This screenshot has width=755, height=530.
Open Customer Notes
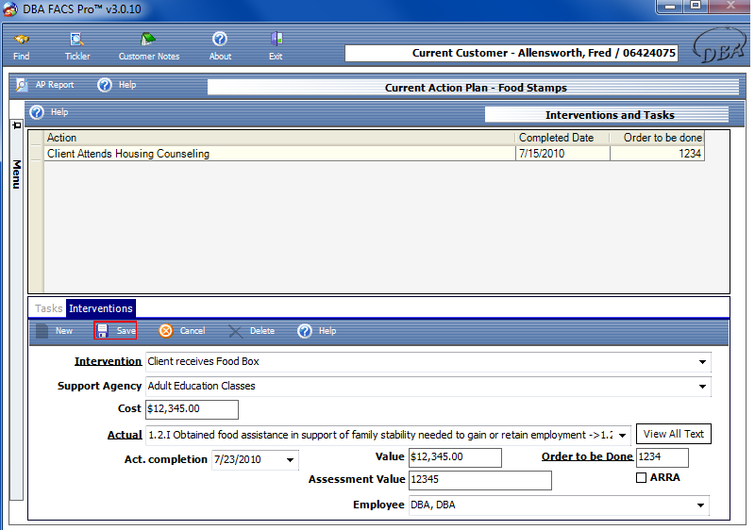tap(148, 44)
